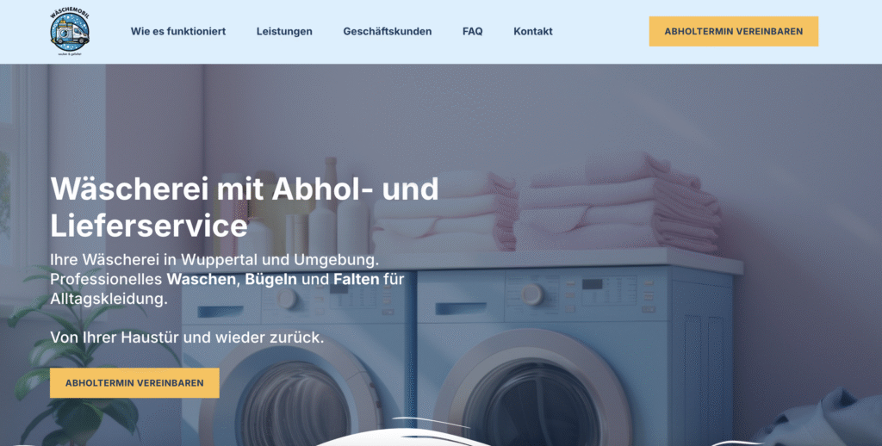
Task: Click the bold word "Waschen"
Action: pyautogui.click(x=202, y=279)
